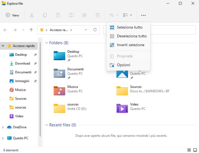
Task: Click the Recent files (0) heading
Action: 63,125
